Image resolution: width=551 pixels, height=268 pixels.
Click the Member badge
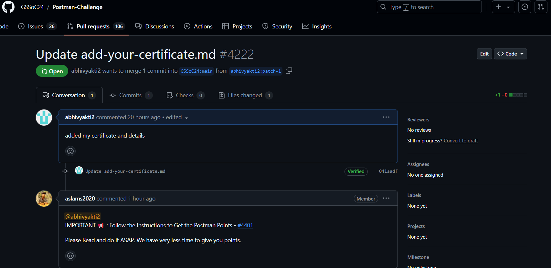366,199
